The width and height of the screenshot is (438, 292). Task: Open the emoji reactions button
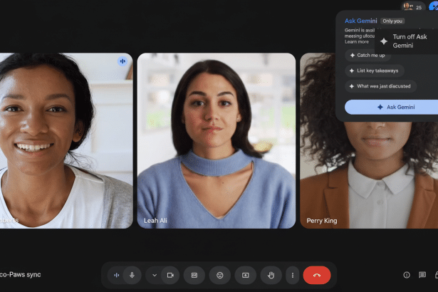(220, 275)
